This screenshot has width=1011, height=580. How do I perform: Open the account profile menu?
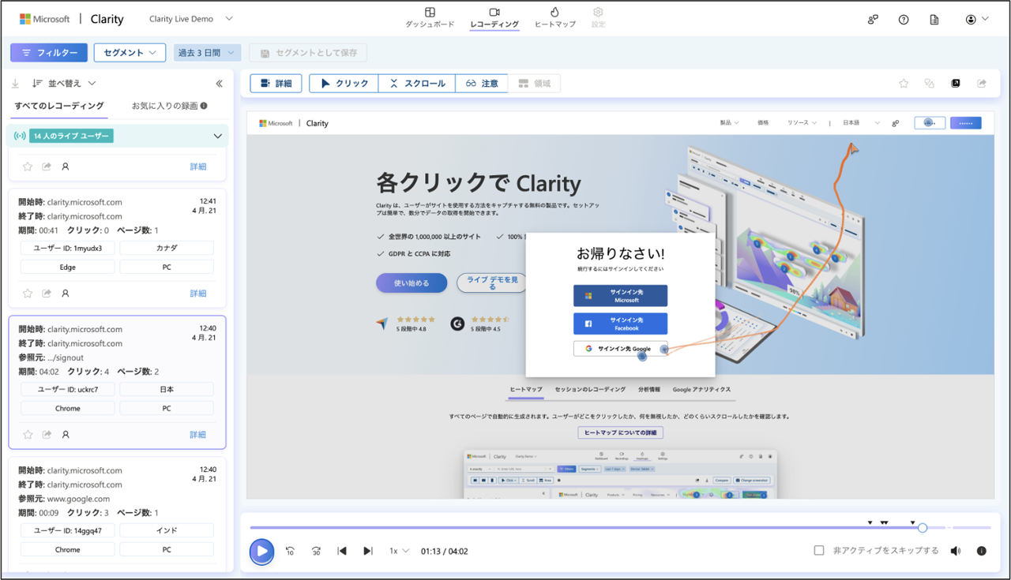tap(977, 20)
